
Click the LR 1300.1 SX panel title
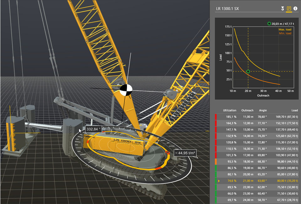click(227, 8)
